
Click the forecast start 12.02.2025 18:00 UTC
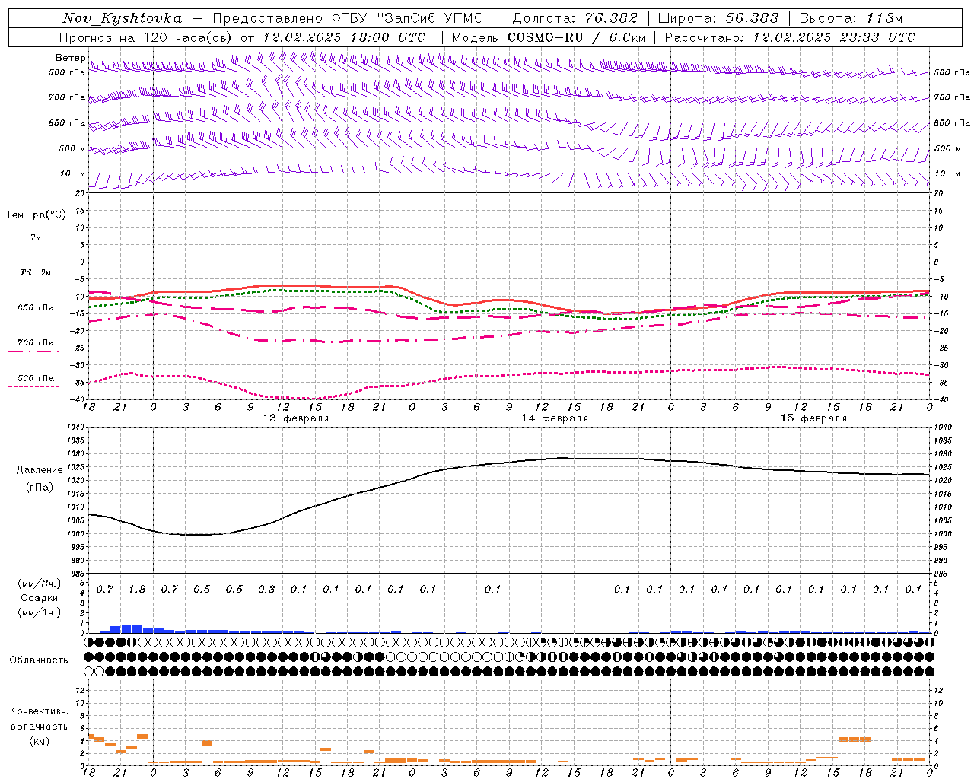pos(344,37)
